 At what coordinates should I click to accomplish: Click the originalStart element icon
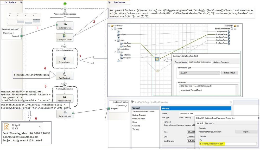tap(118, 49)
